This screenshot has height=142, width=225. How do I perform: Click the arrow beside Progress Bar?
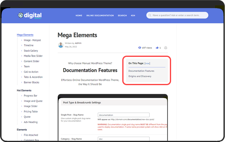click(21, 96)
